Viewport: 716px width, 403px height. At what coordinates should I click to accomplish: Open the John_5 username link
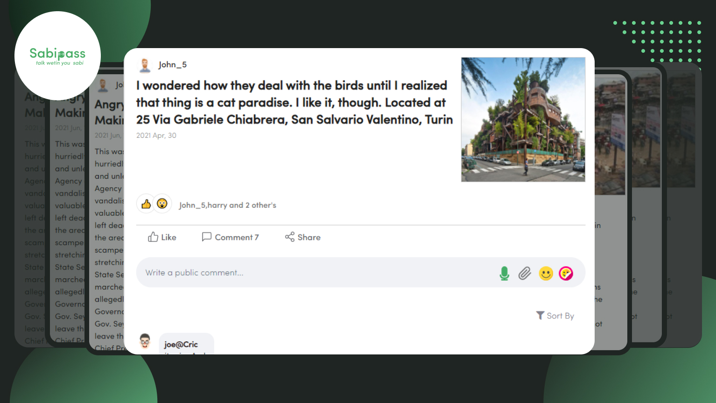click(172, 65)
